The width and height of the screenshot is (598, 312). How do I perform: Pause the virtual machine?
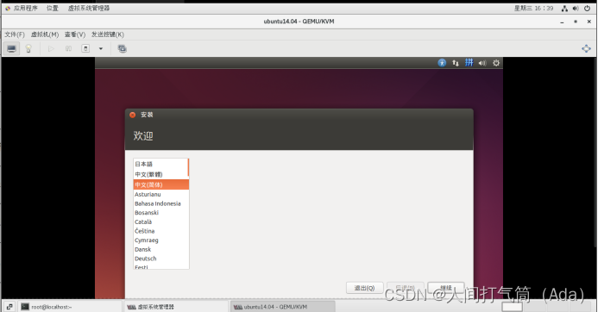click(x=68, y=49)
